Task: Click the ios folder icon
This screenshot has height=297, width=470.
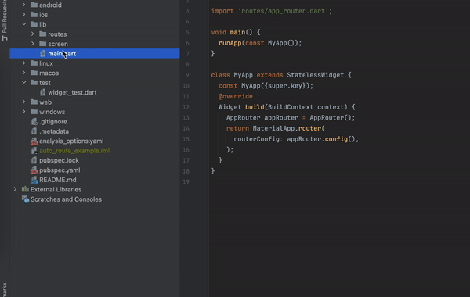Action: pyautogui.click(x=34, y=15)
